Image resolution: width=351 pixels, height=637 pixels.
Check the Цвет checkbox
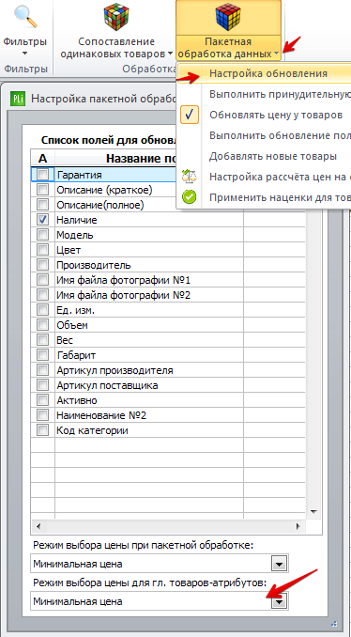[x=42, y=250]
